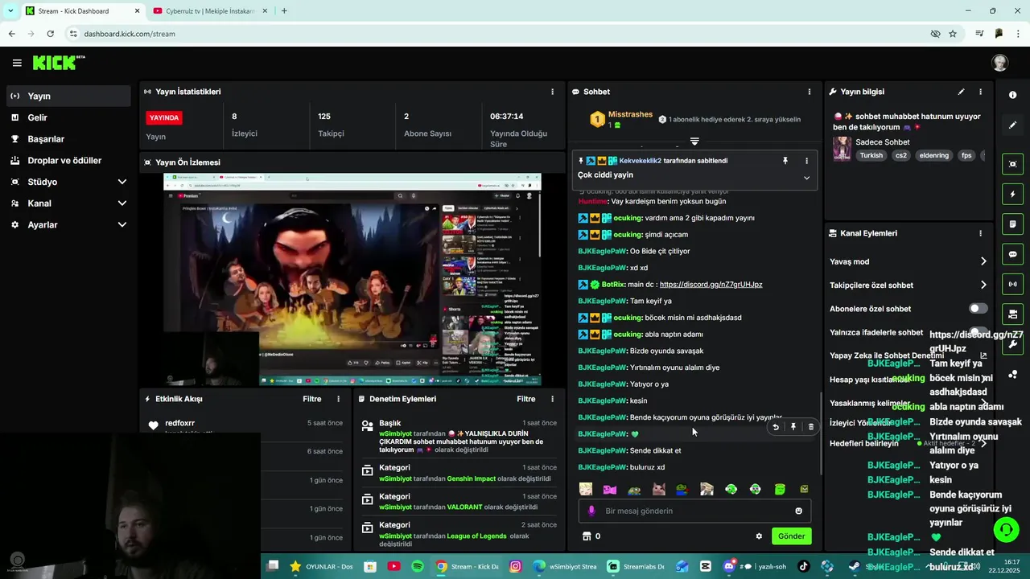Open Denetim Eylemleri panel options menu
Screen dimensions: 1030x579
(x=552, y=399)
